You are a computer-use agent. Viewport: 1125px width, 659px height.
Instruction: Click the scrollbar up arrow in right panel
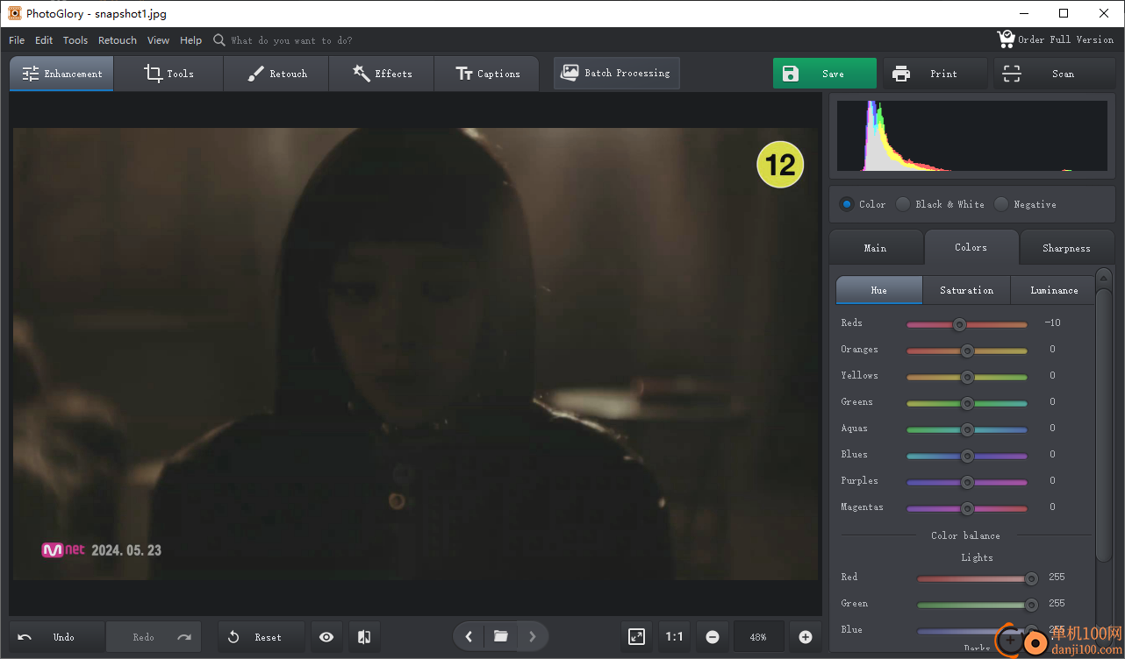[x=1104, y=277]
